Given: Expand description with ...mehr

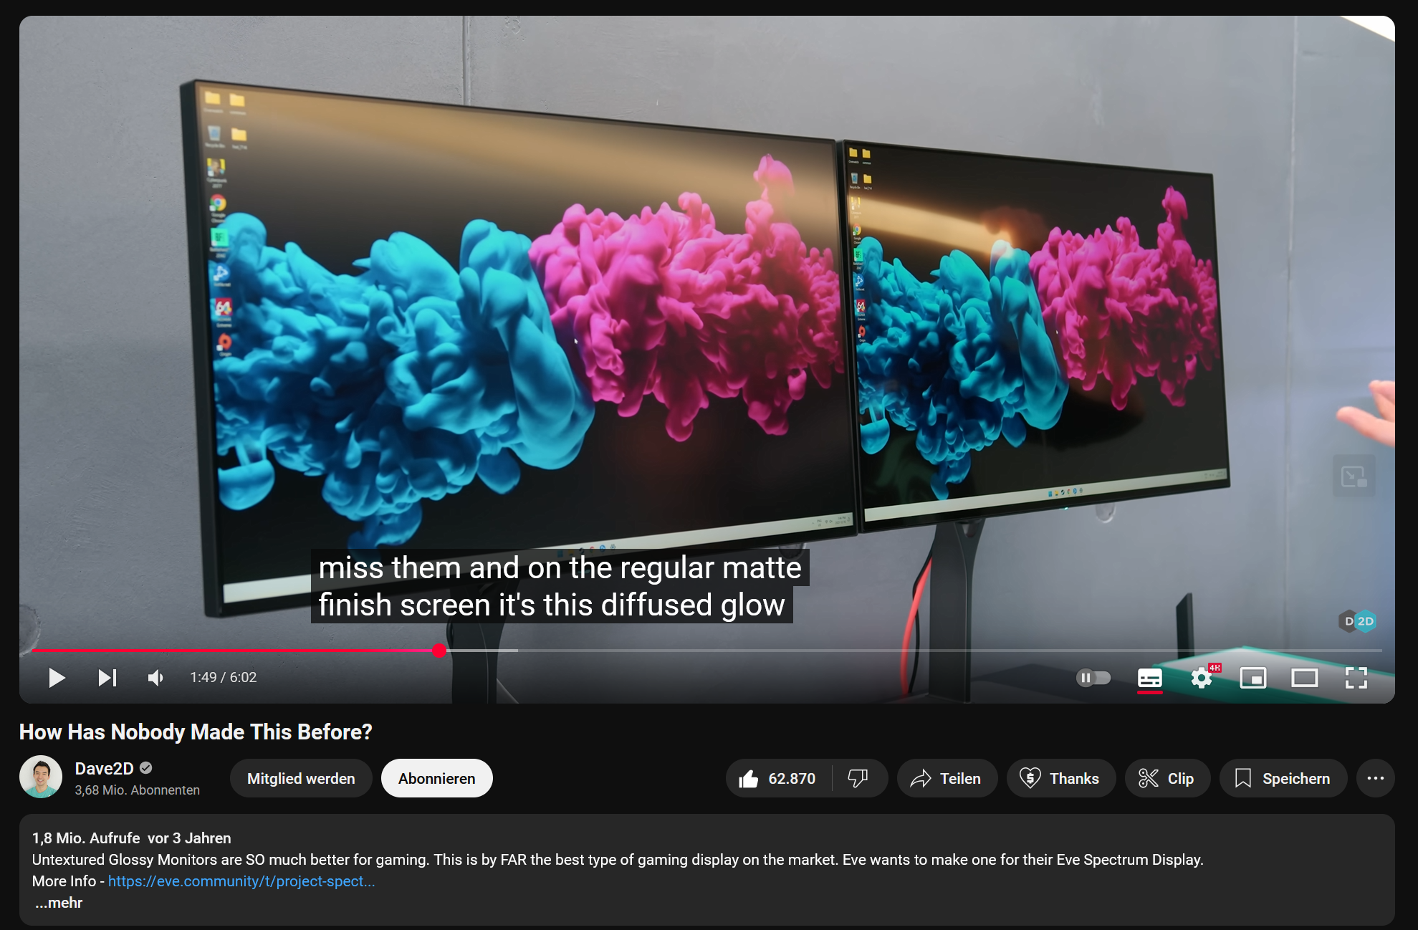Looking at the screenshot, I should tap(59, 903).
